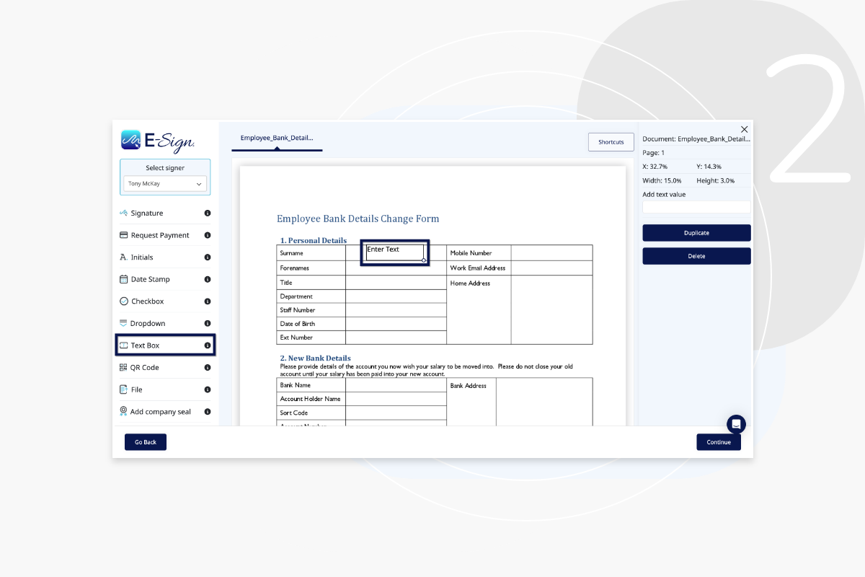Show info for Date Stamp field
This screenshot has width=865, height=577.
click(x=208, y=279)
